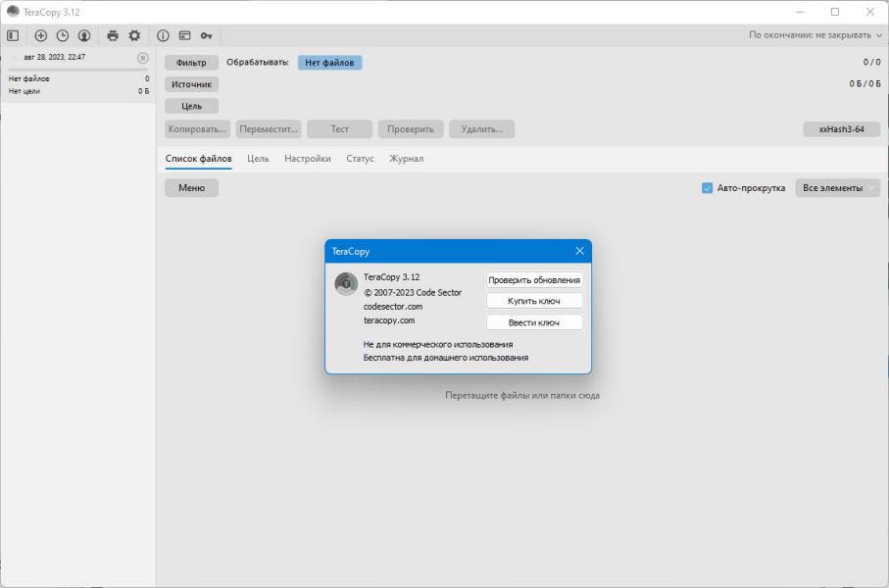Screen dimensions: 889x588
Task: Click the Ввести ключ button
Action: (534, 322)
